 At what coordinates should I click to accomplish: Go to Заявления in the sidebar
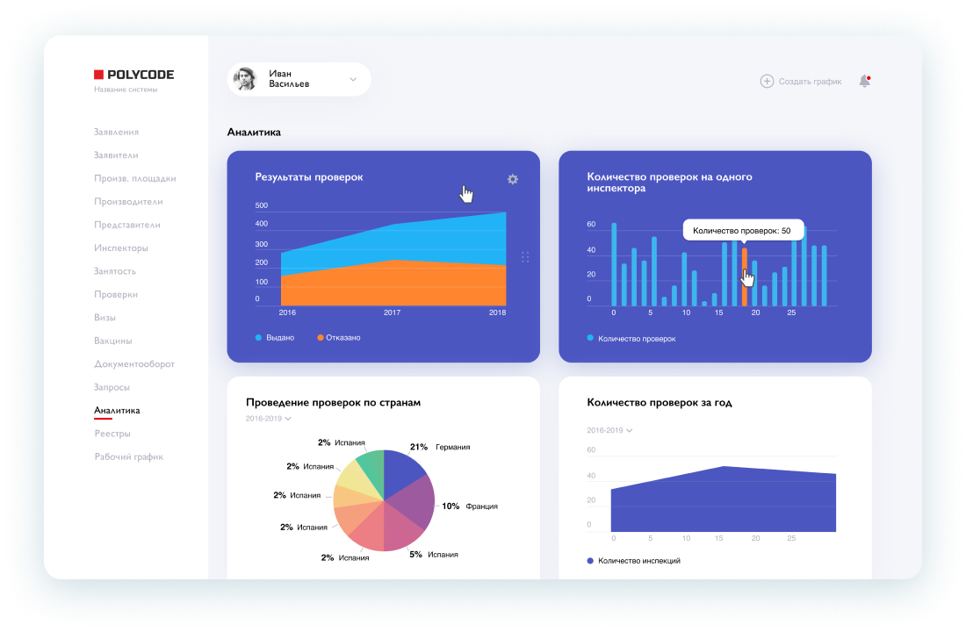(117, 132)
